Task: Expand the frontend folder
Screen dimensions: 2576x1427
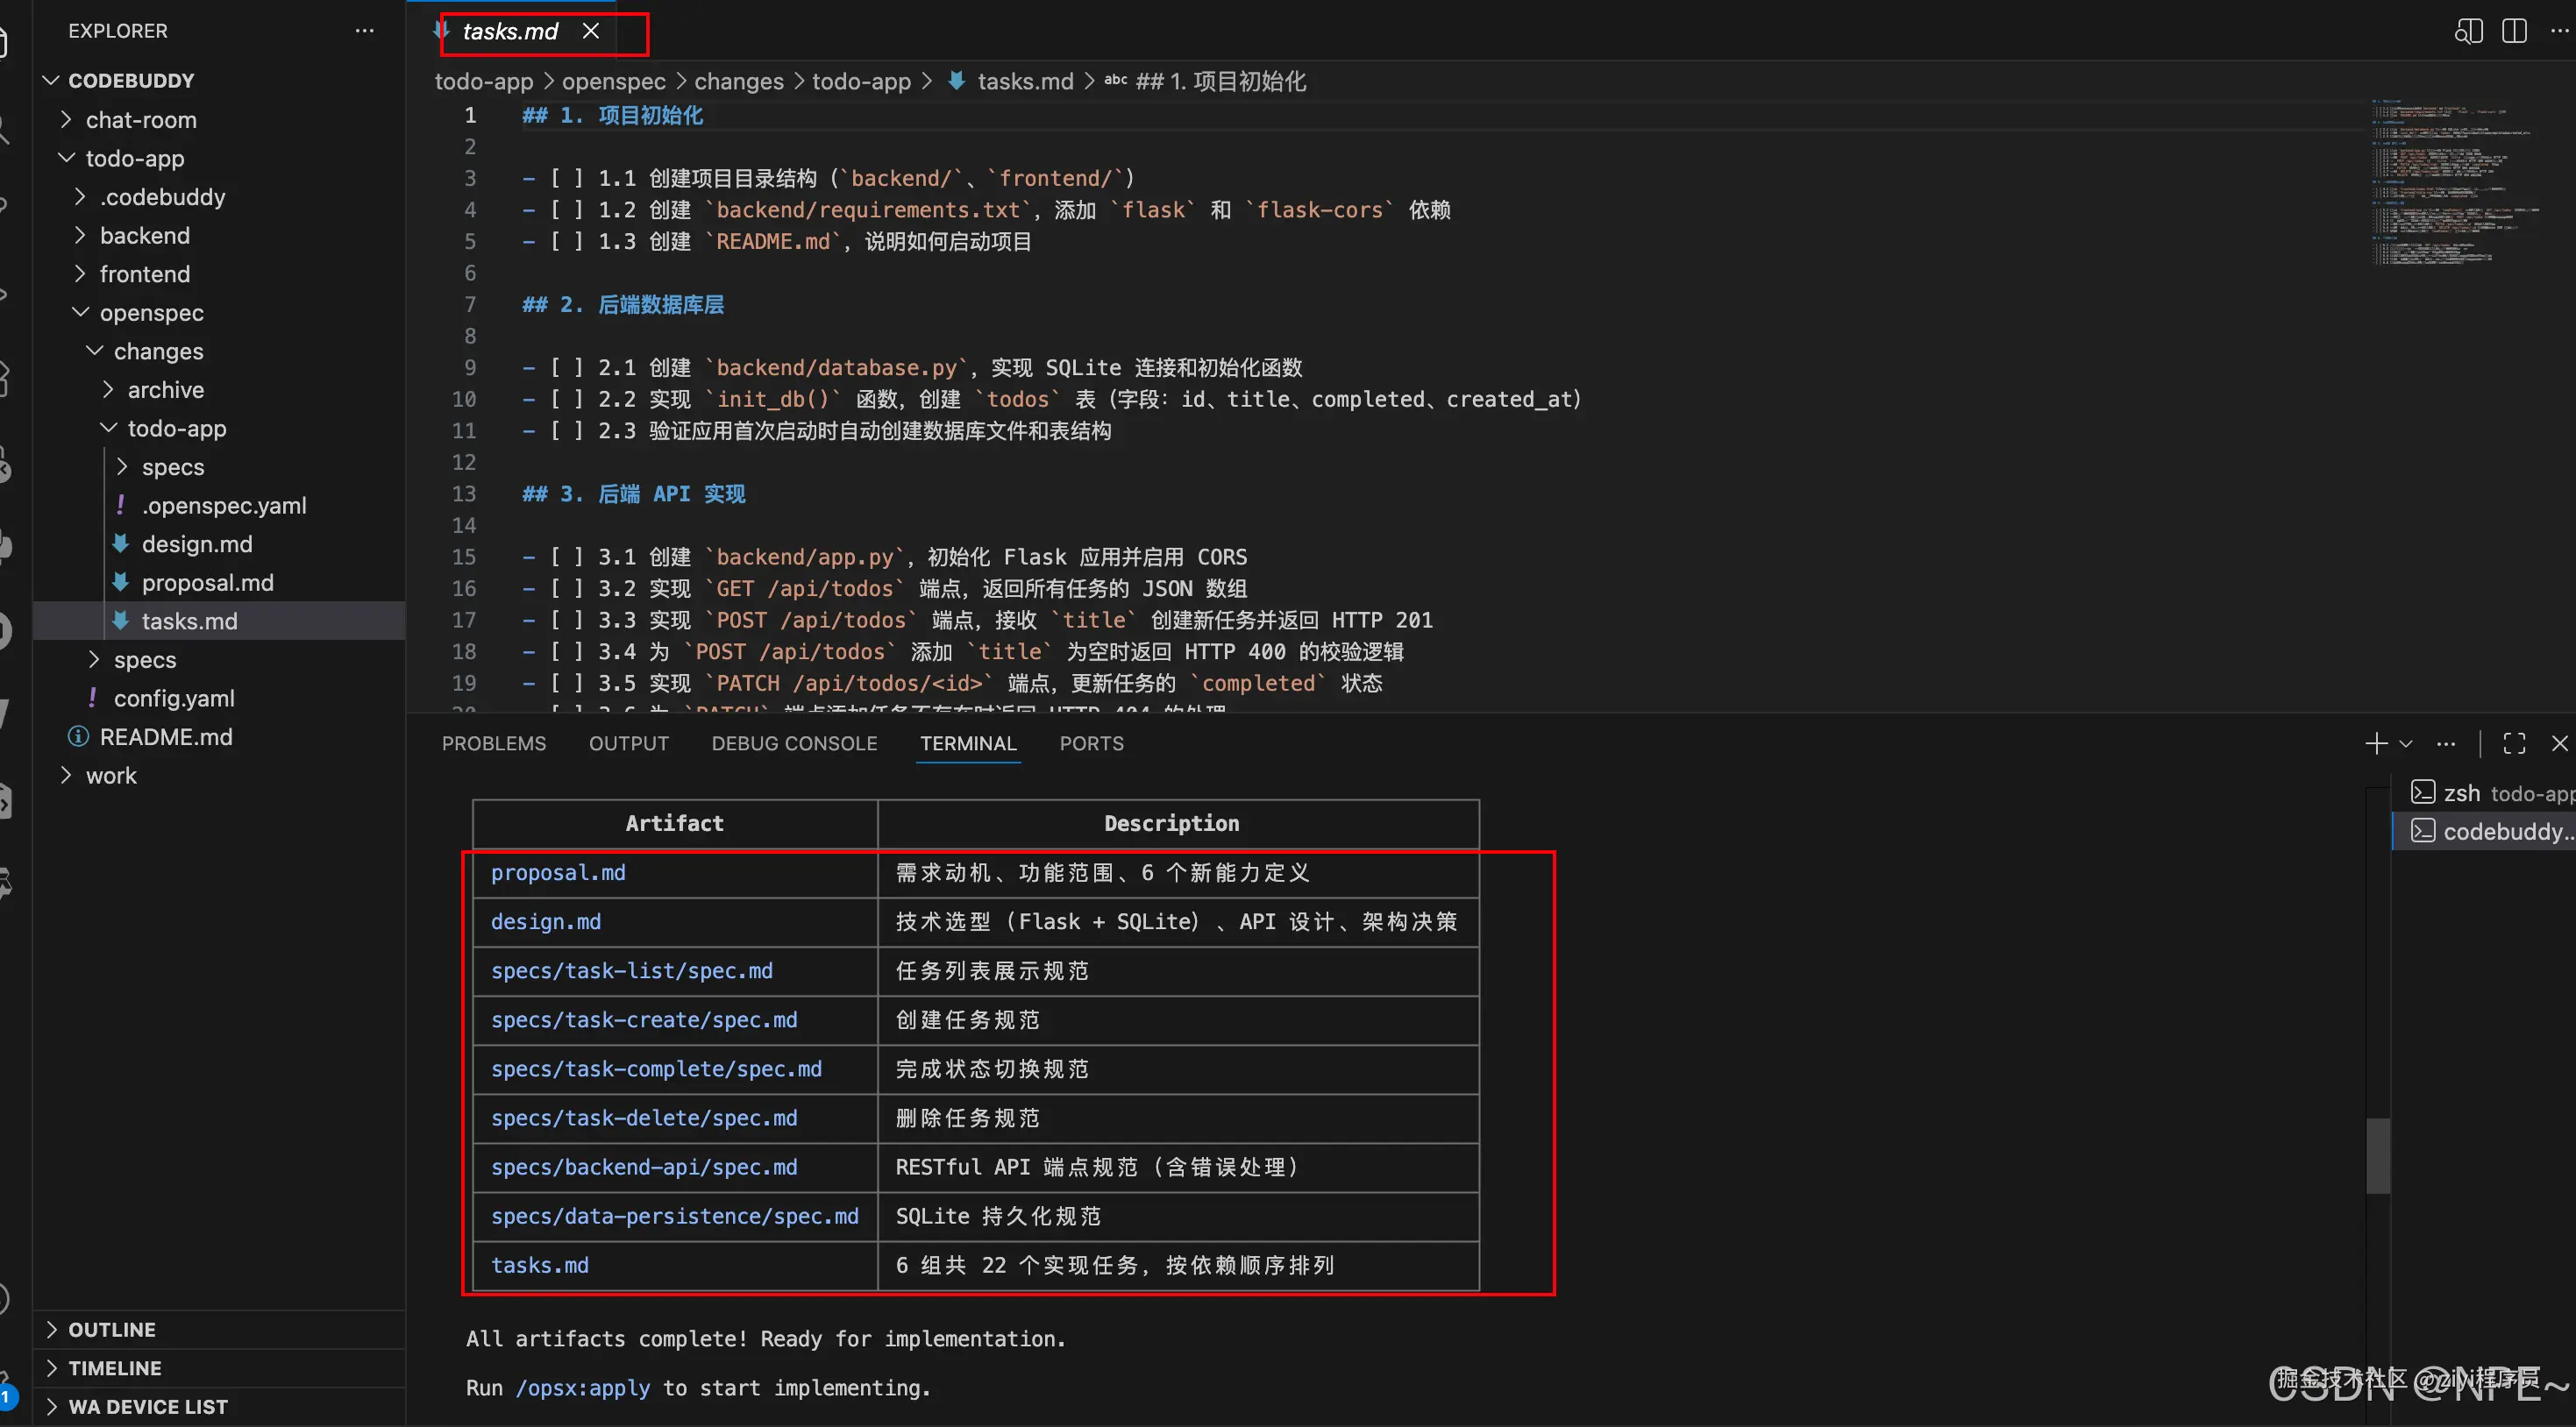Action: click(x=145, y=274)
